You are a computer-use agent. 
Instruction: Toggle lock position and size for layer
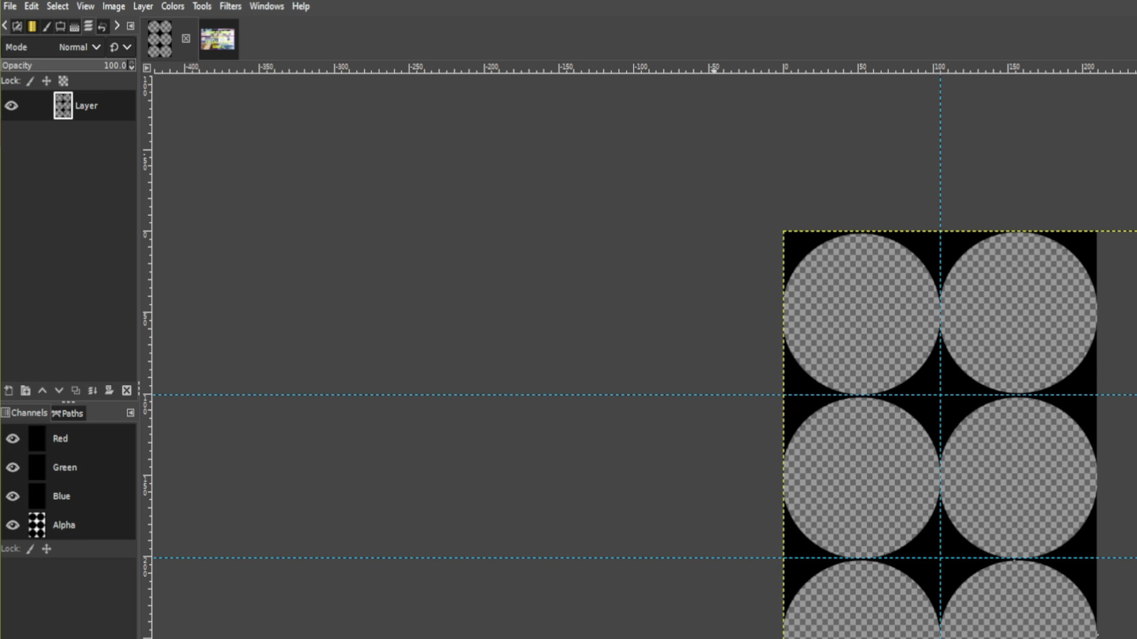(x=46, y=81)
